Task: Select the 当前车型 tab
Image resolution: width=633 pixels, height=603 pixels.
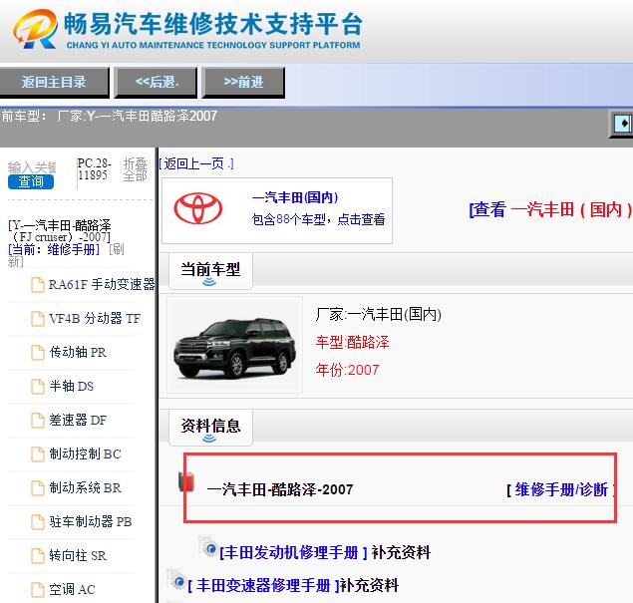Action: (210, 270)
